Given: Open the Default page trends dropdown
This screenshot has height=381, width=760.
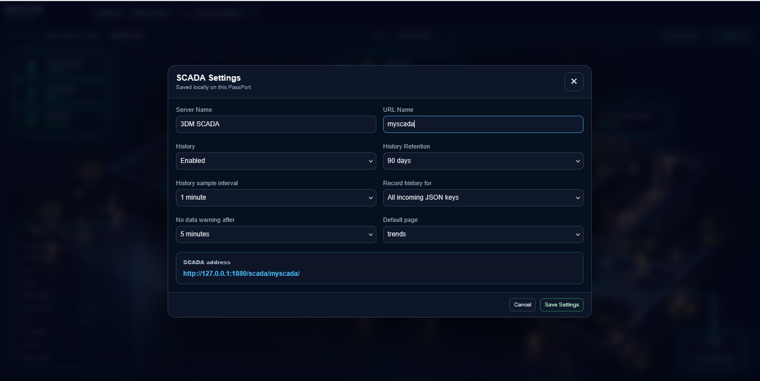Looking at the screenshot, I should [x=483, y=234].
